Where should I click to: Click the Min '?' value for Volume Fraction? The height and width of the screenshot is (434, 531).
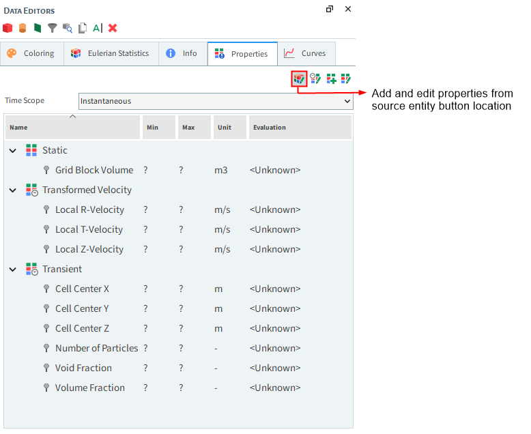pos(145,388)
